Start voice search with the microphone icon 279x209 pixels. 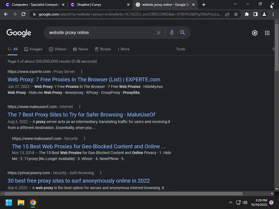tap(172, 33)
